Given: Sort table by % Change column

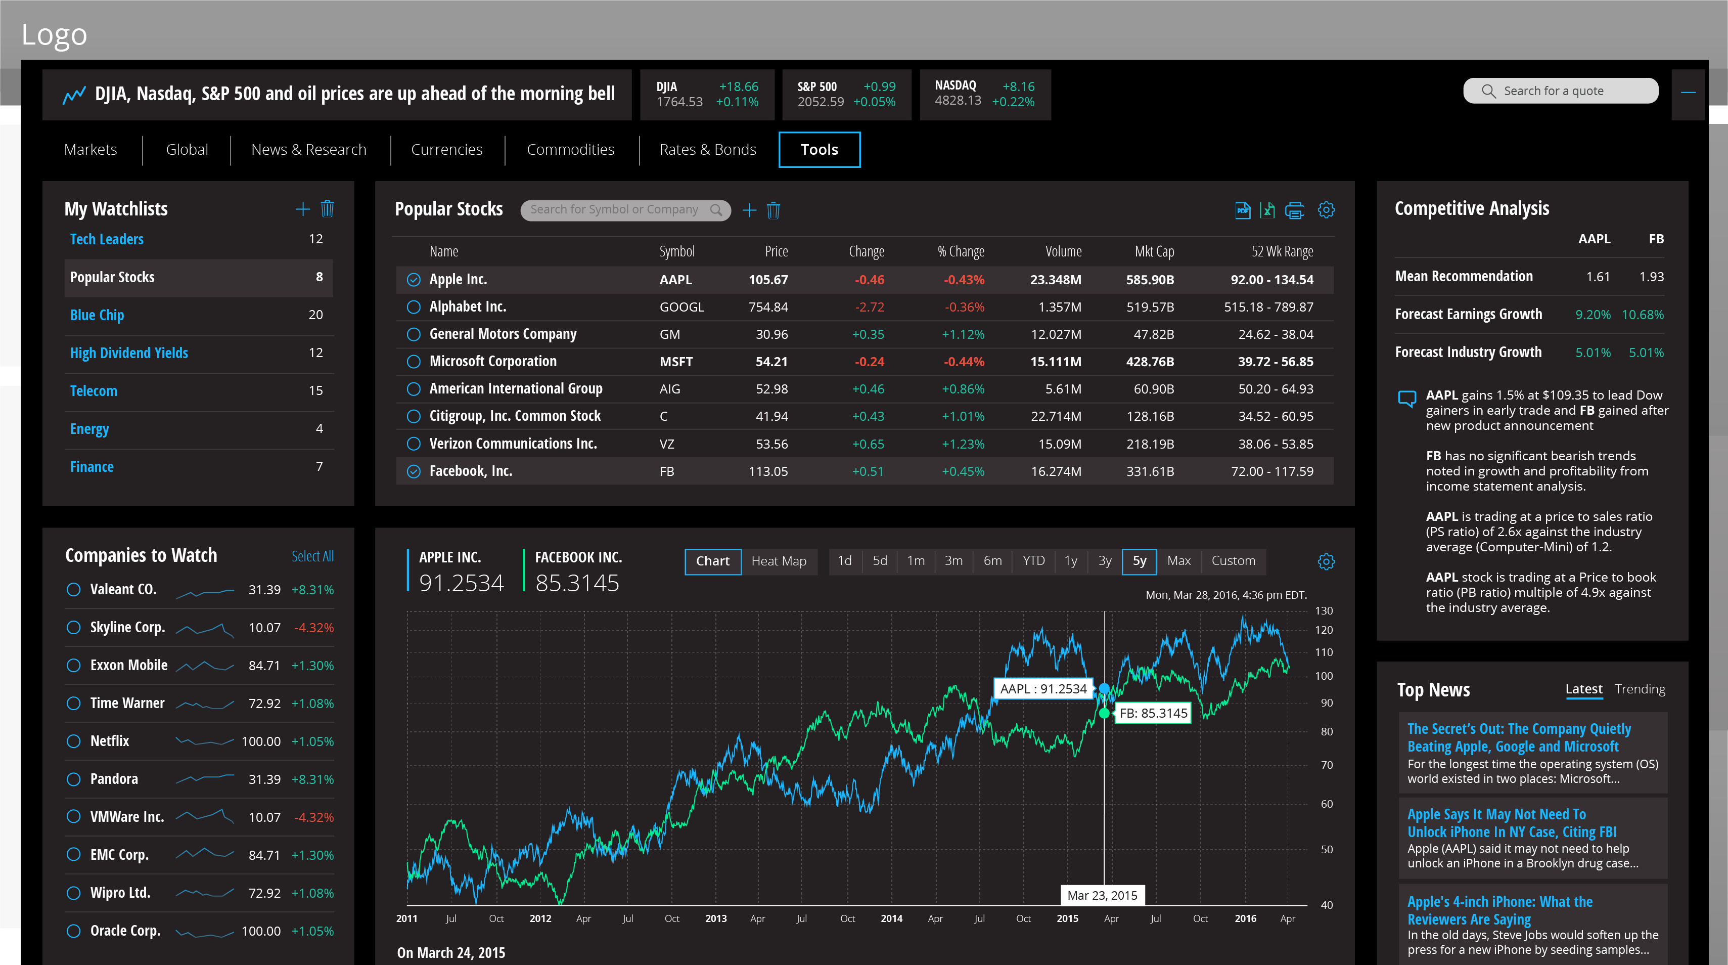Looking at the screenshot, I should (961, 252).
